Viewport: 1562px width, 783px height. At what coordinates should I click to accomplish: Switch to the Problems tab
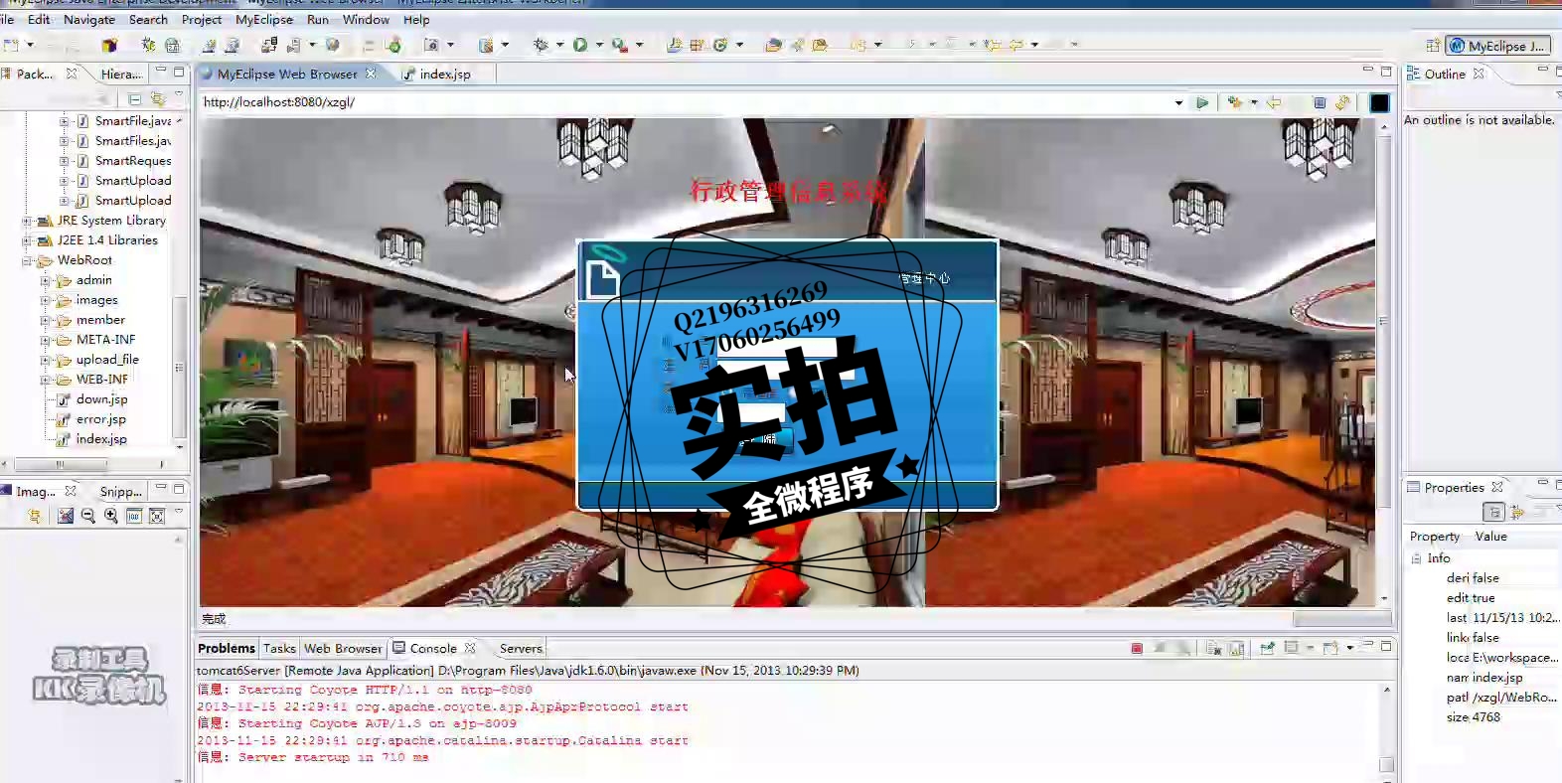tap(227, 648)
